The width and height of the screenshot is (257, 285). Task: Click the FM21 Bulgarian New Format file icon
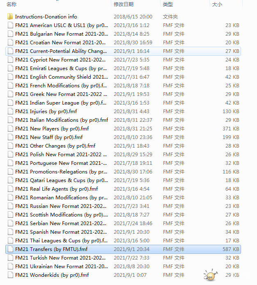pyautogui.click(x=10, y=34)
